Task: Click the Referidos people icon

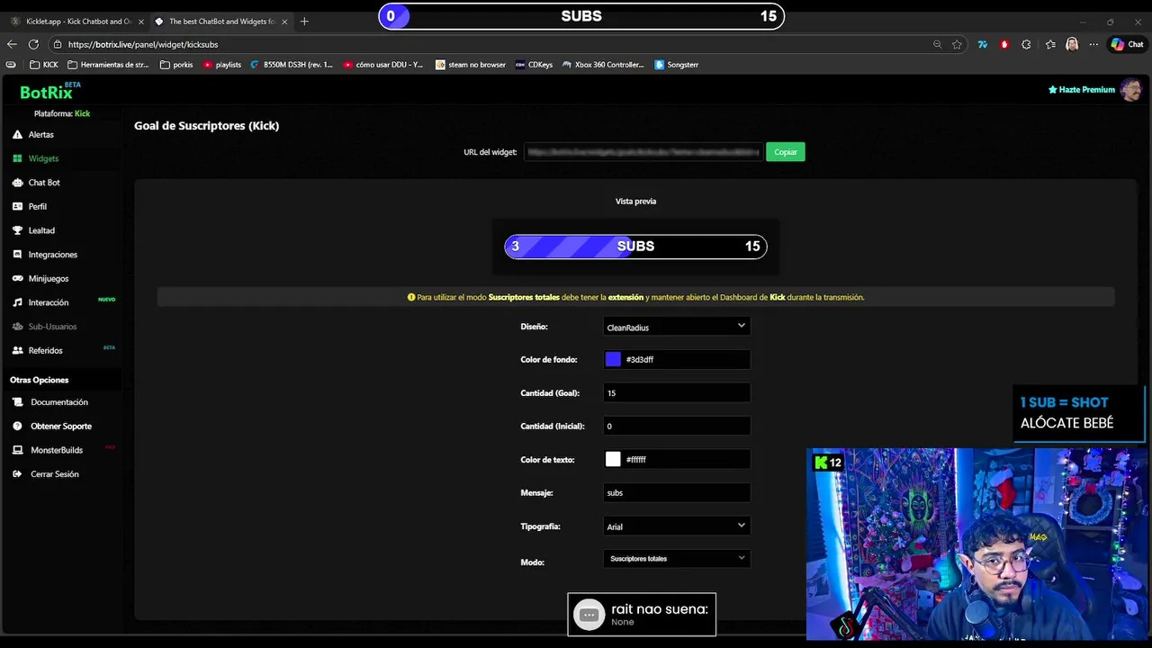Action: click(17, 350)
